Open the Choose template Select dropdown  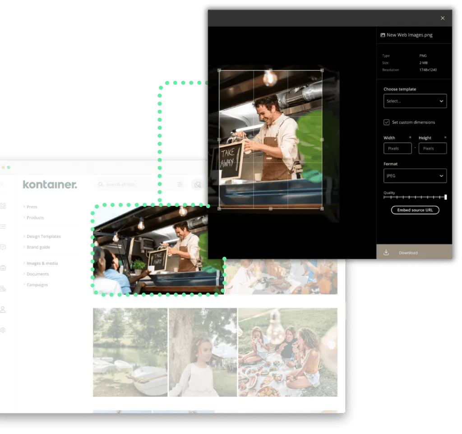pyautogui.click(x=415, y=101)
